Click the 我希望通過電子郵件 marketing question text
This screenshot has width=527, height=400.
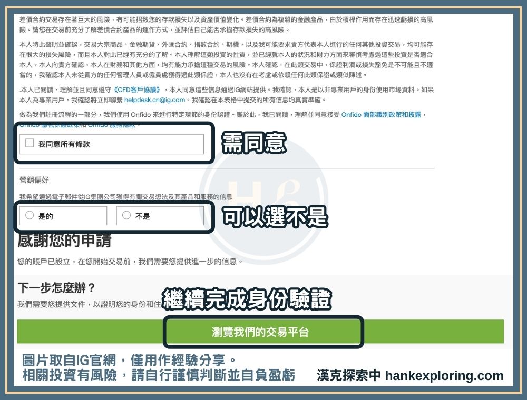[x=126, y=197]
